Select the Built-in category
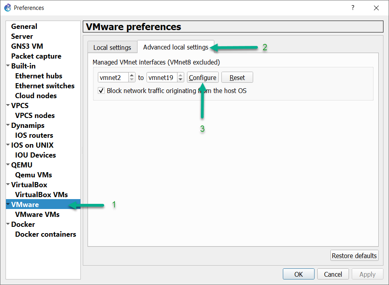The image size is (389, 285). click(x=23, y=66)
